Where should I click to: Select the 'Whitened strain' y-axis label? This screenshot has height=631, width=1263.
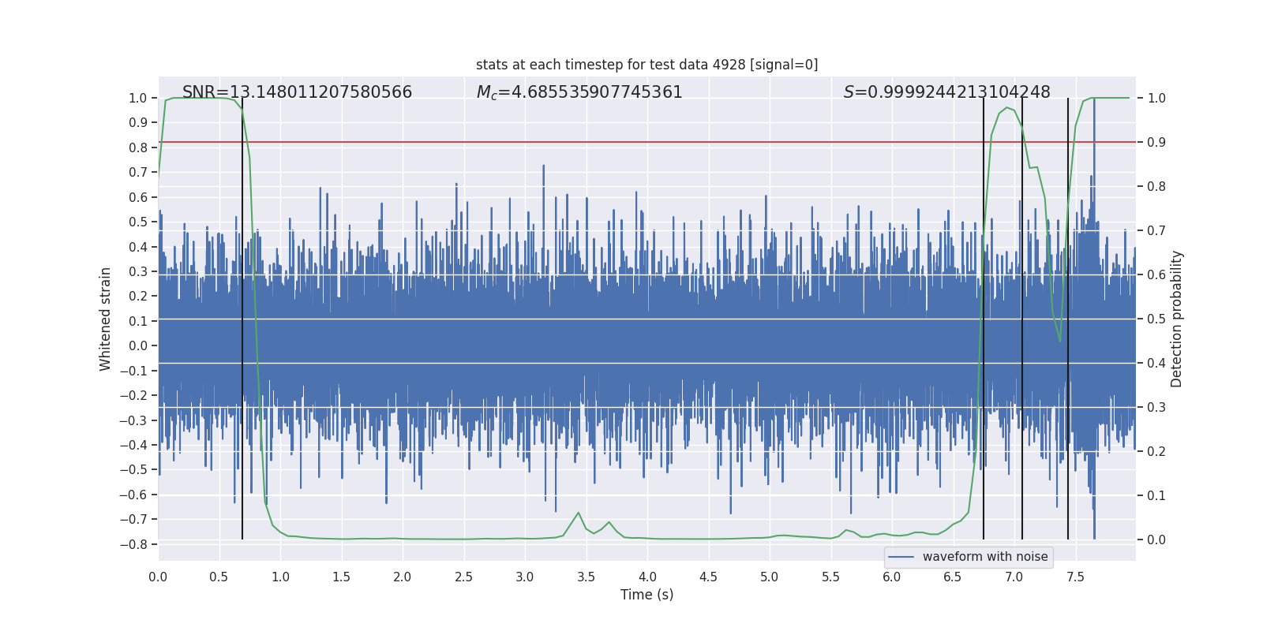(106, 319)
